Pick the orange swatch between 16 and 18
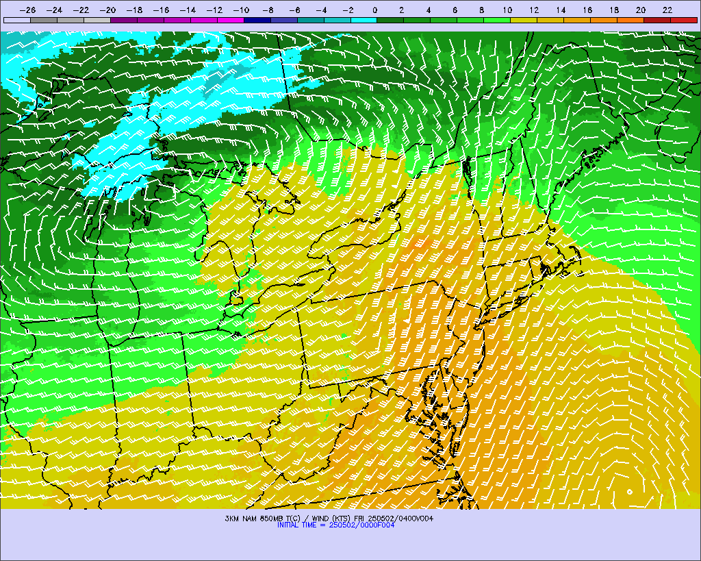This screenshot has width=701, height=561. point(604,20)
